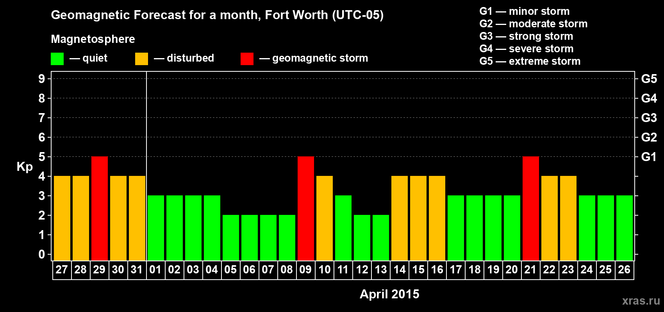Select the orange bar for day 10

point(325,218)
